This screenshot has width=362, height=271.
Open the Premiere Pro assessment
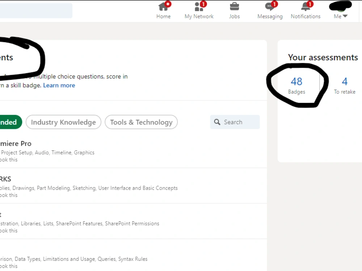click(x=16, y=143)
